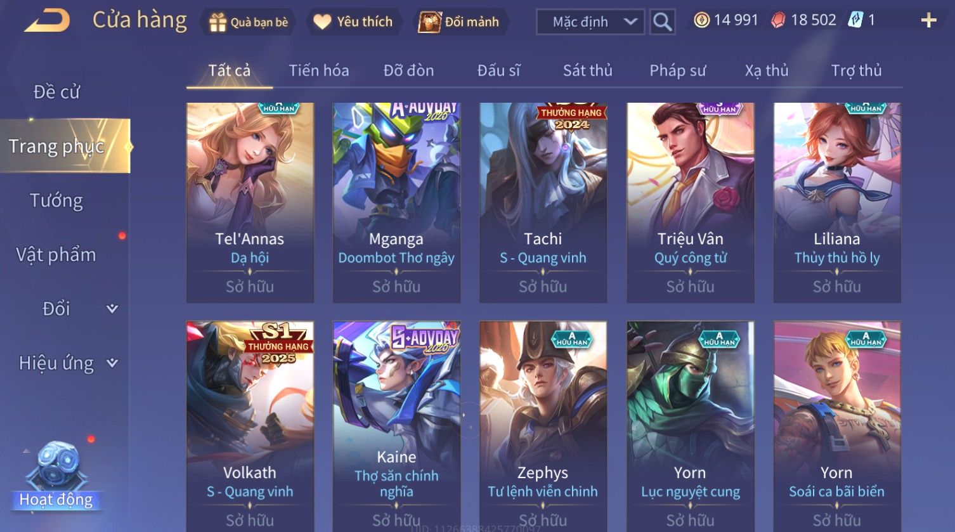Open the Vật phẩm sidebar menu
The image size is (955, 532).
tap(56, 255)
